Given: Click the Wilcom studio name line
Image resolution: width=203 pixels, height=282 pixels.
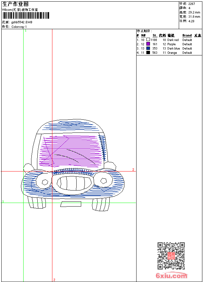Looking at the screenshot, I should click(20, 10).
